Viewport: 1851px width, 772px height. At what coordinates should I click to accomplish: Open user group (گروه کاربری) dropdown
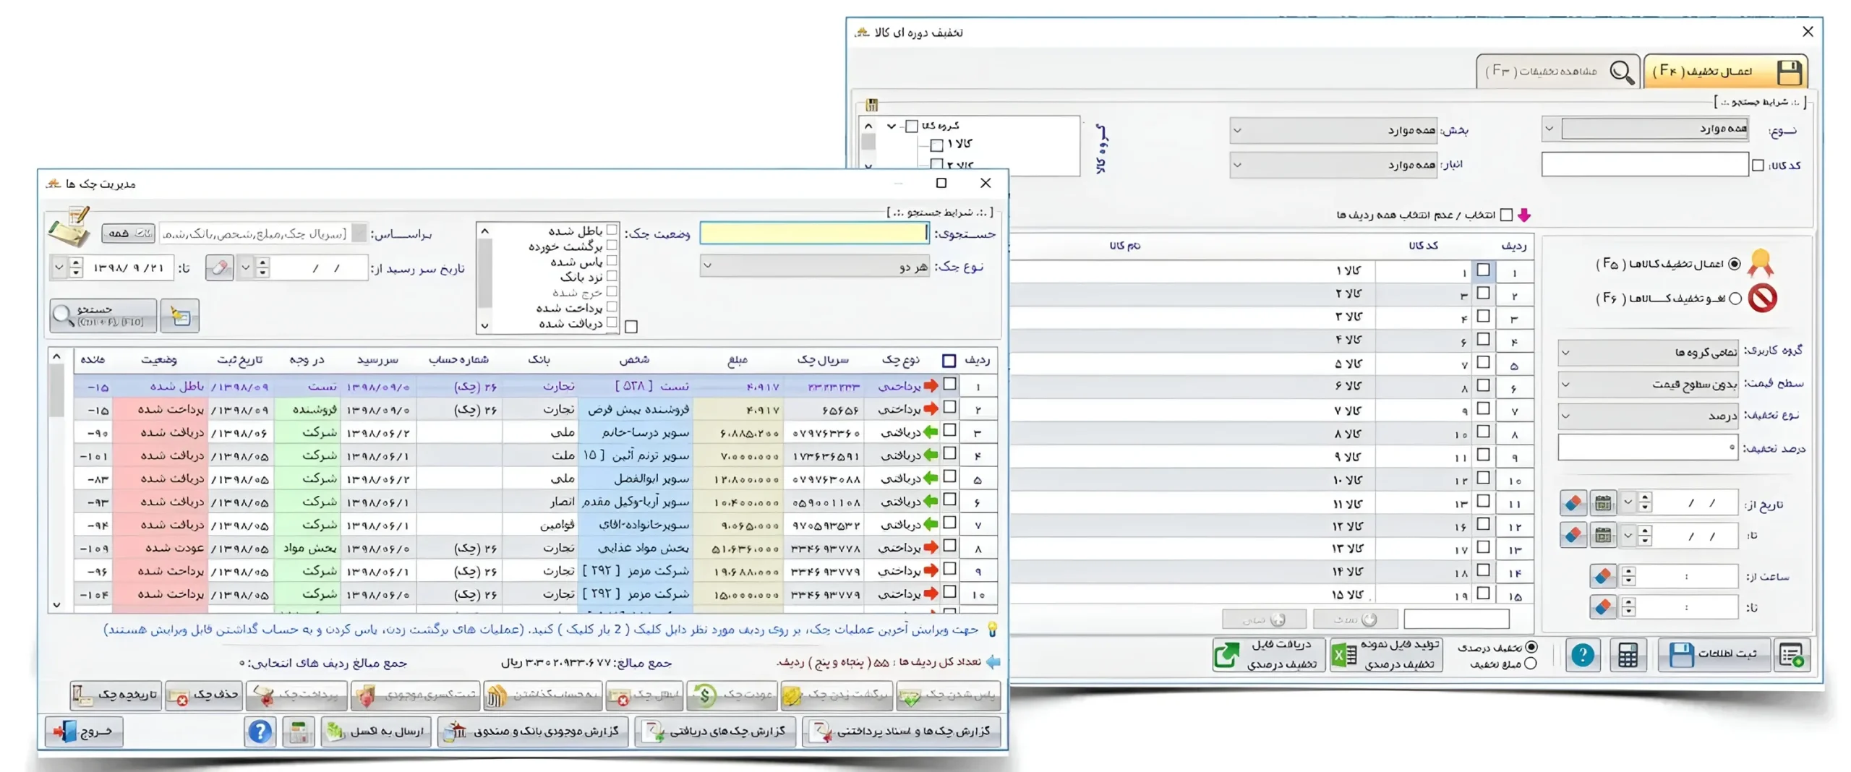(x=1648, y=352)
